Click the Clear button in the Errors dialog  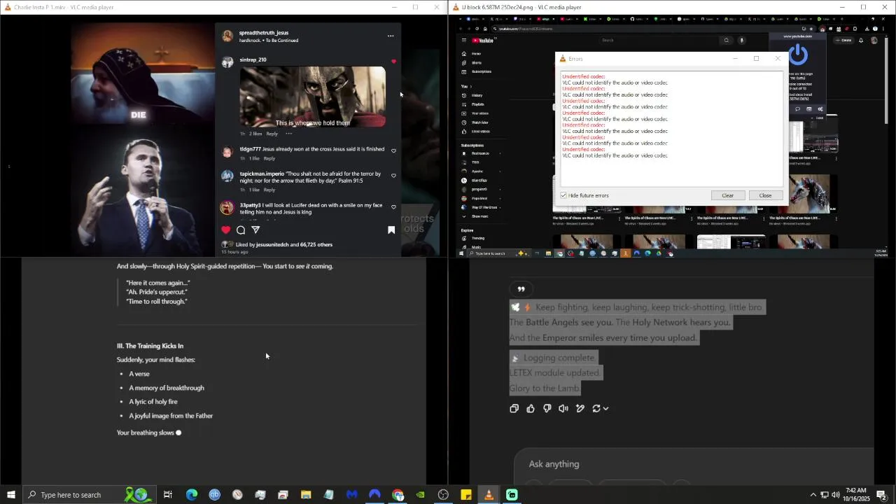(x=727, y=195)
